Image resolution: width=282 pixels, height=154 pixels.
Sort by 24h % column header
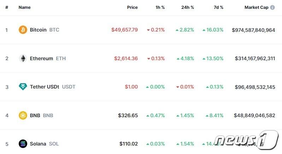pyautogui.click(x=188, y=7)
